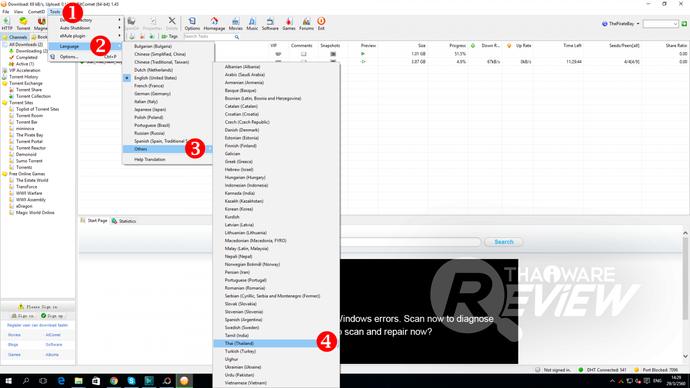Screen dimensions: 690x388
Task: Open the Music toolbar icon
Action: pos(252,24)
